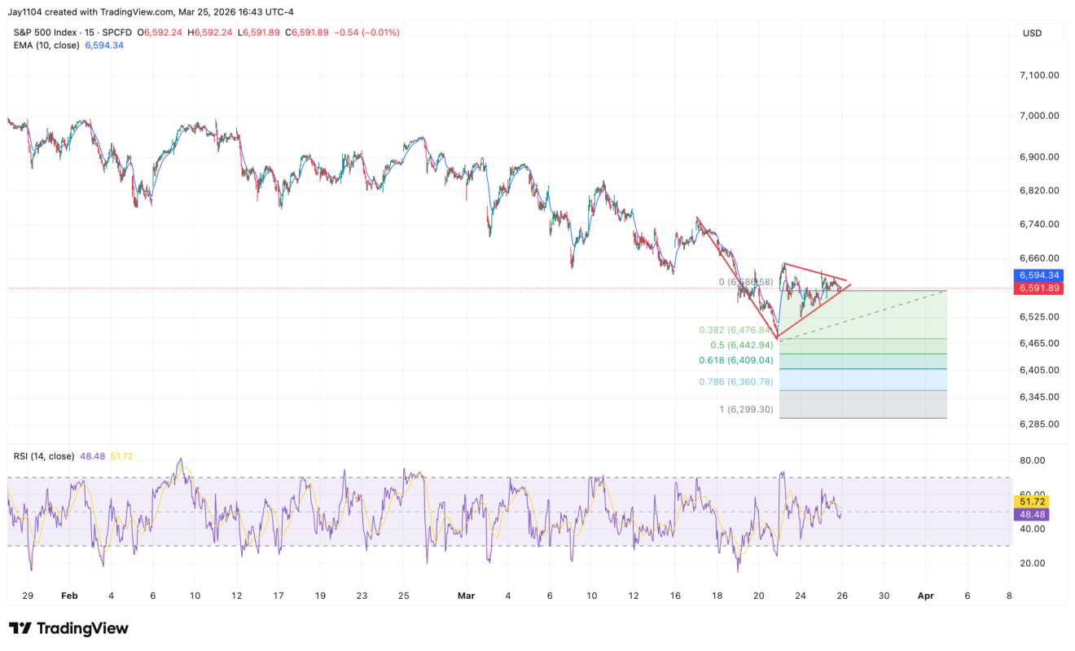Click the 7,000.00 price axis label

(1039, 116)
